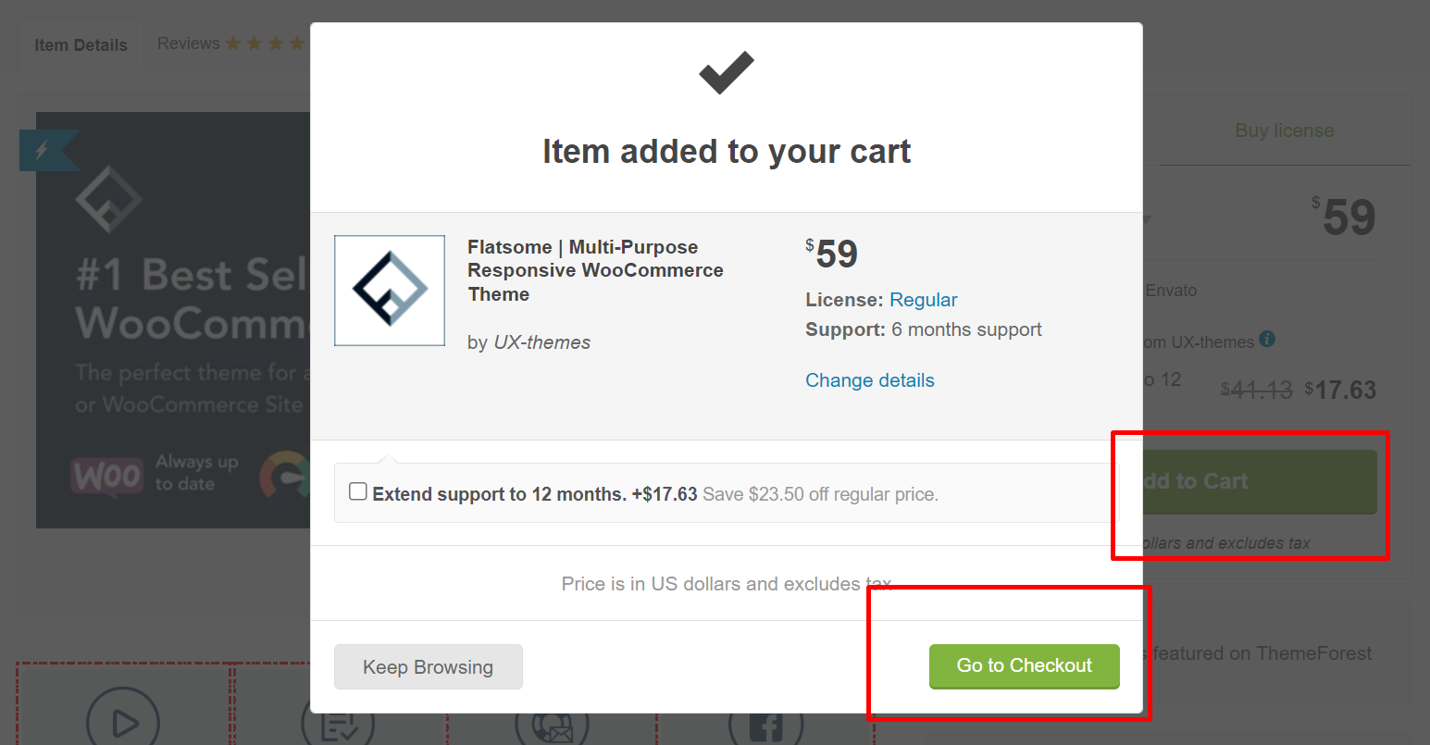The height and width of the screenshot is (745, 1430).
Task: Dismiss the dialog with Keep Browsing
Action: coord(429,667)
